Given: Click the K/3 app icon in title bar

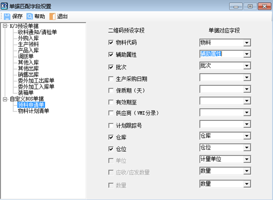Looking at the screenshot, I should [x=4, y=6].
